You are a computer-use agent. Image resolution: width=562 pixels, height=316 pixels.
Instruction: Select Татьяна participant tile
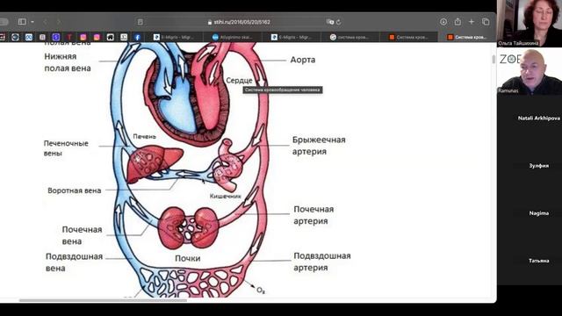(x=530, y=261)
